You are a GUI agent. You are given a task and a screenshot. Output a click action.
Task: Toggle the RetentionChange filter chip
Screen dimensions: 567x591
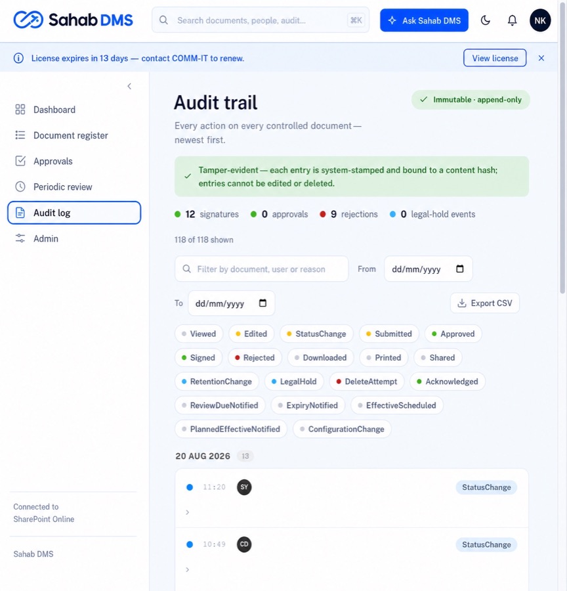click(x=217, y=382)
